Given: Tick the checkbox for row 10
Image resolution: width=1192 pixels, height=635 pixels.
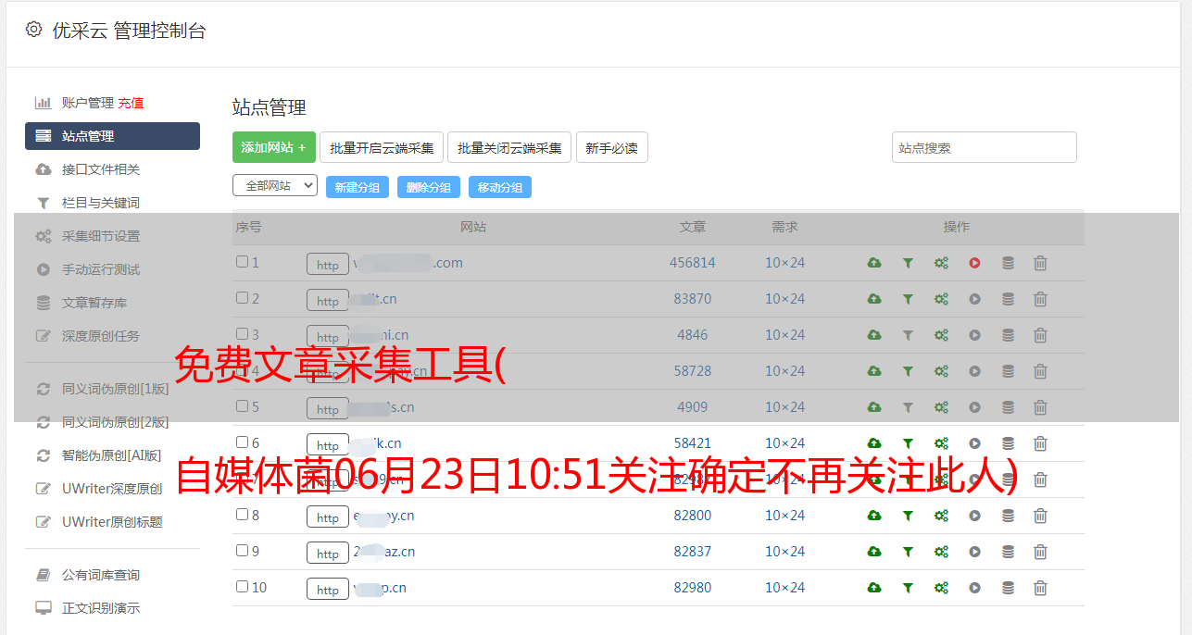Looking at the screenshot, I should pos(242,587).
